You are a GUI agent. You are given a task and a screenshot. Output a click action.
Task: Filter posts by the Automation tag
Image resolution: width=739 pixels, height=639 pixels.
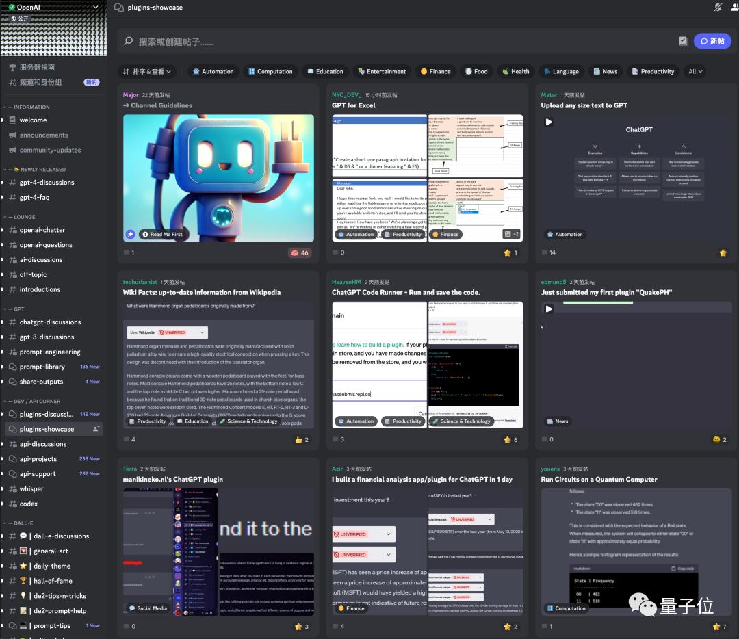pyautogui.click(x=213, y=71)
